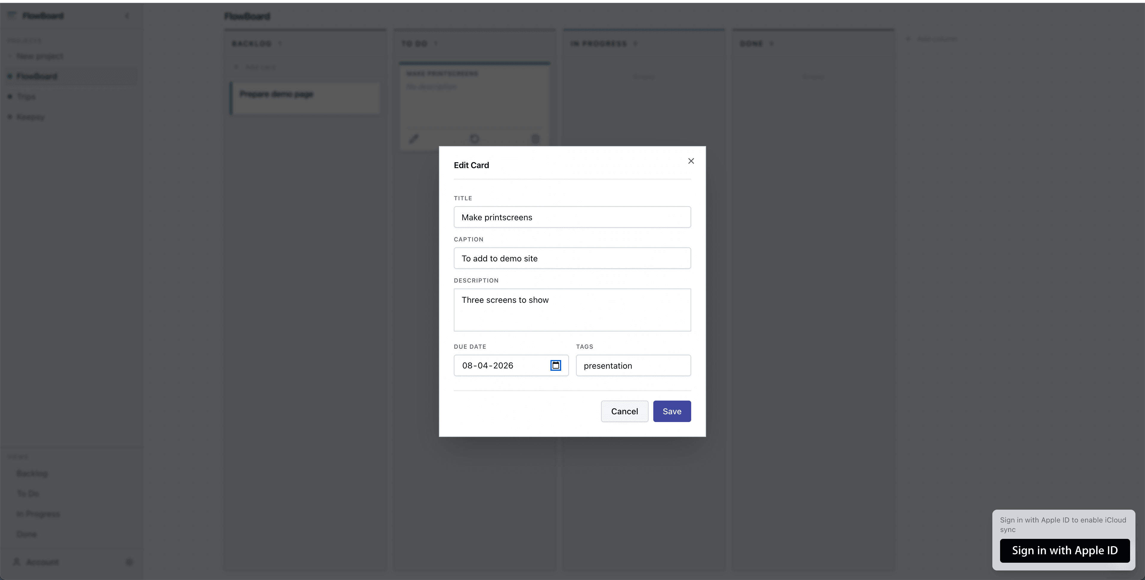
Task: Click Add card in Backlog column
Action: point(255,67)
